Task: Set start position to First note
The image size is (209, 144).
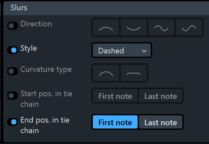Action: coord(115,96)
